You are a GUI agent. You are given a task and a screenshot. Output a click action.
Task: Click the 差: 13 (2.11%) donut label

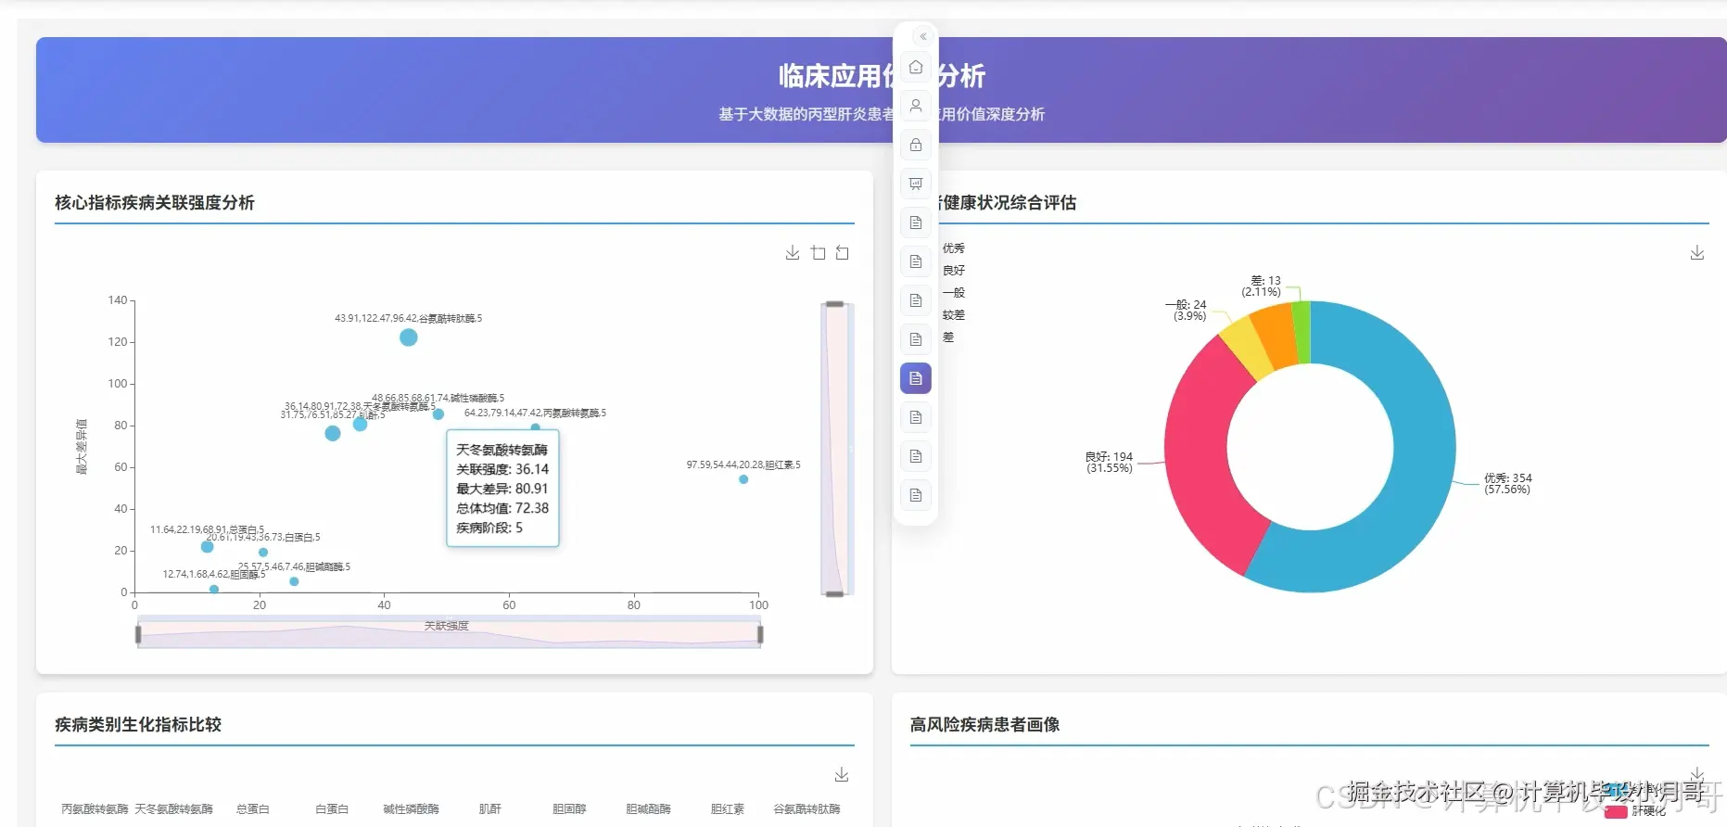point(1262,286)
